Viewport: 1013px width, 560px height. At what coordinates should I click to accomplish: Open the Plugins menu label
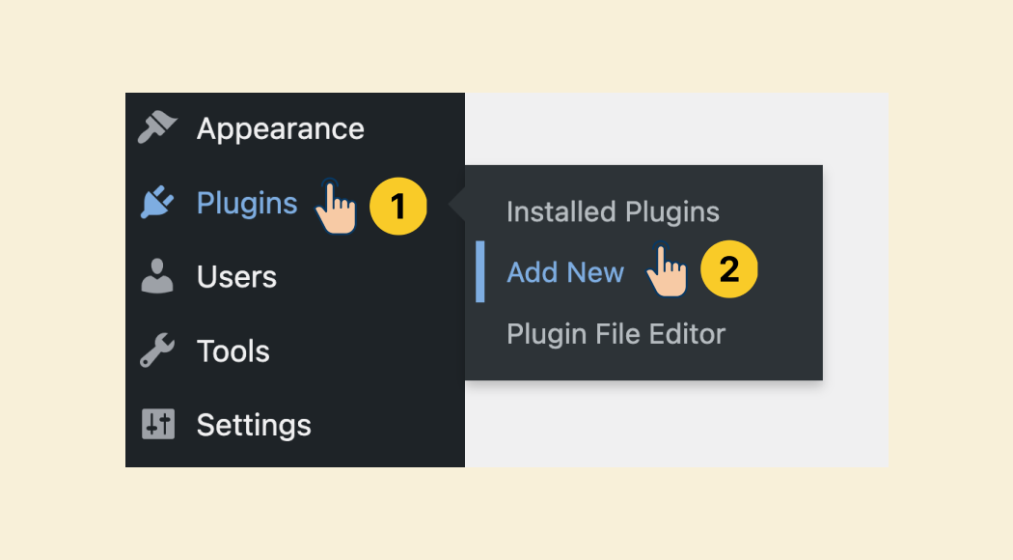[247, 203]
